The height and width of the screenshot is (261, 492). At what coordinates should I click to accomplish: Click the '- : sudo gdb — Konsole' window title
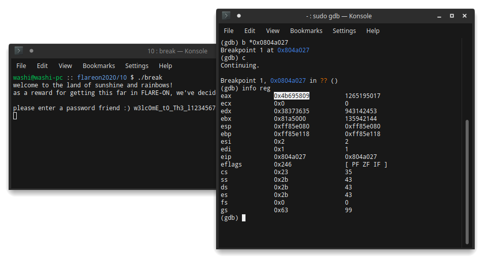[x=339, y=16]
